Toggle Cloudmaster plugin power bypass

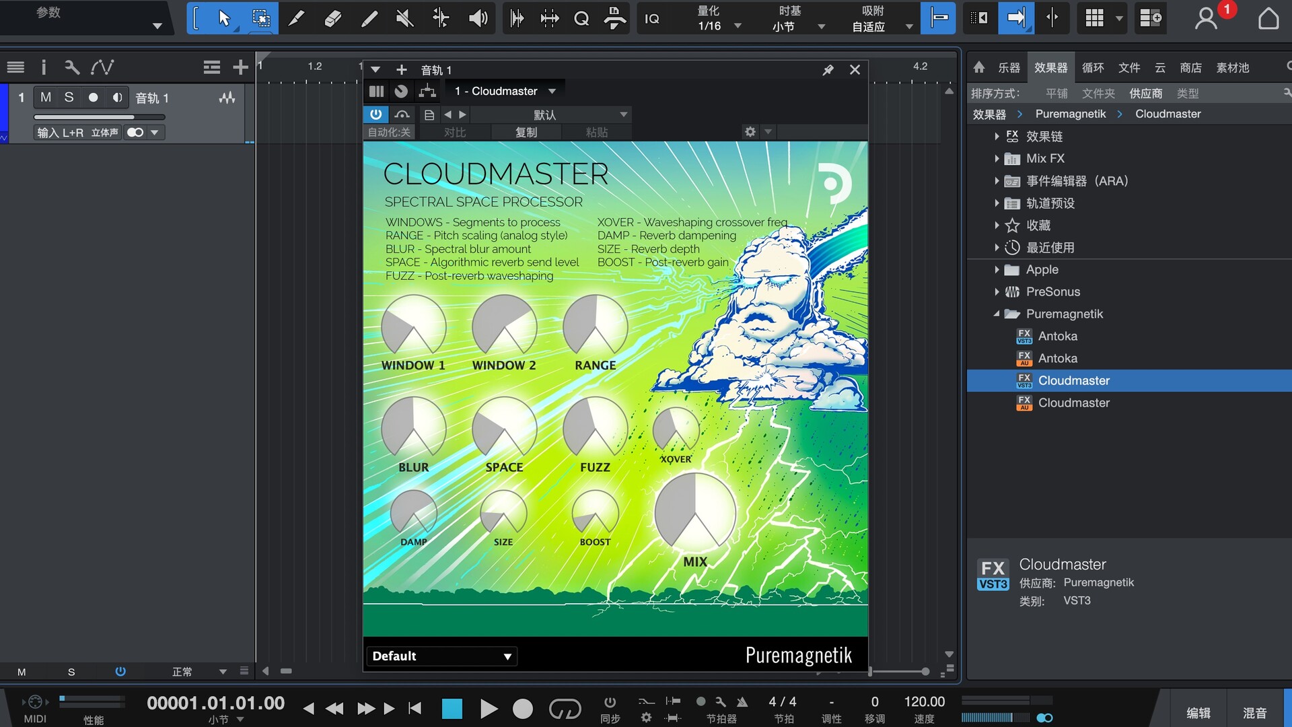tap(375, 114)
